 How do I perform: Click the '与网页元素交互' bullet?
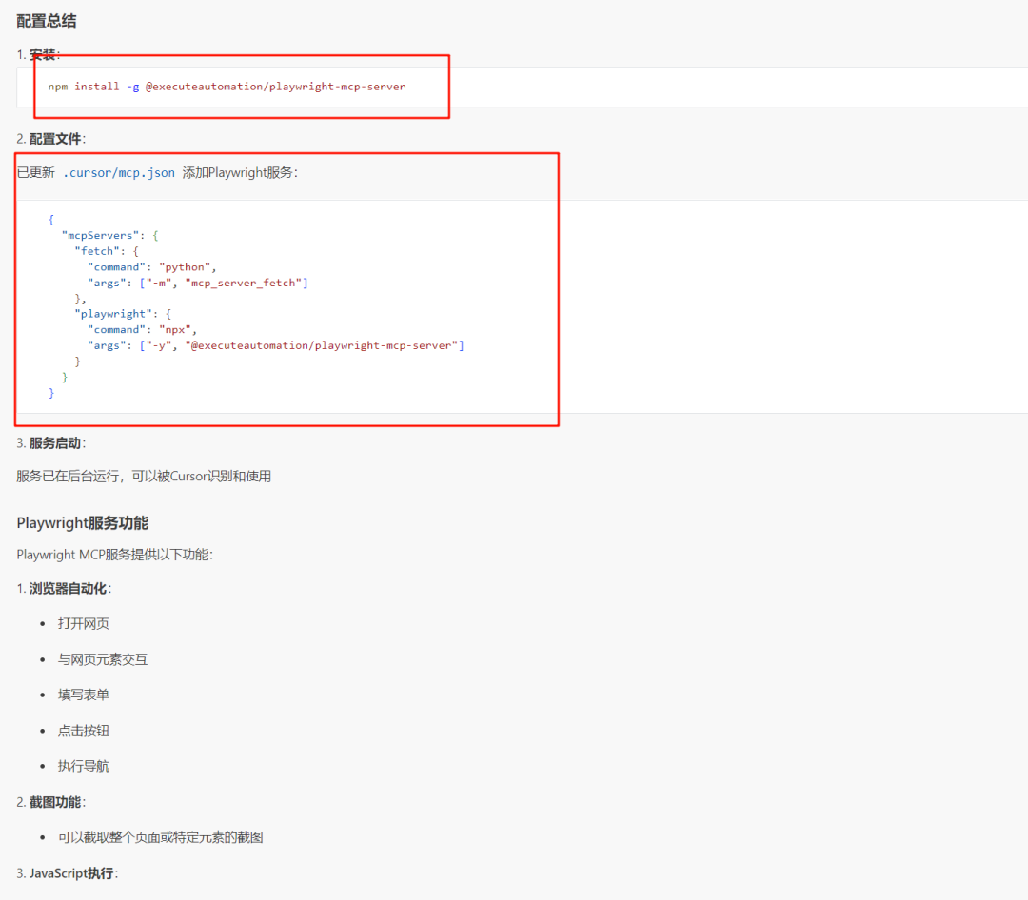(x=103, y=659)
